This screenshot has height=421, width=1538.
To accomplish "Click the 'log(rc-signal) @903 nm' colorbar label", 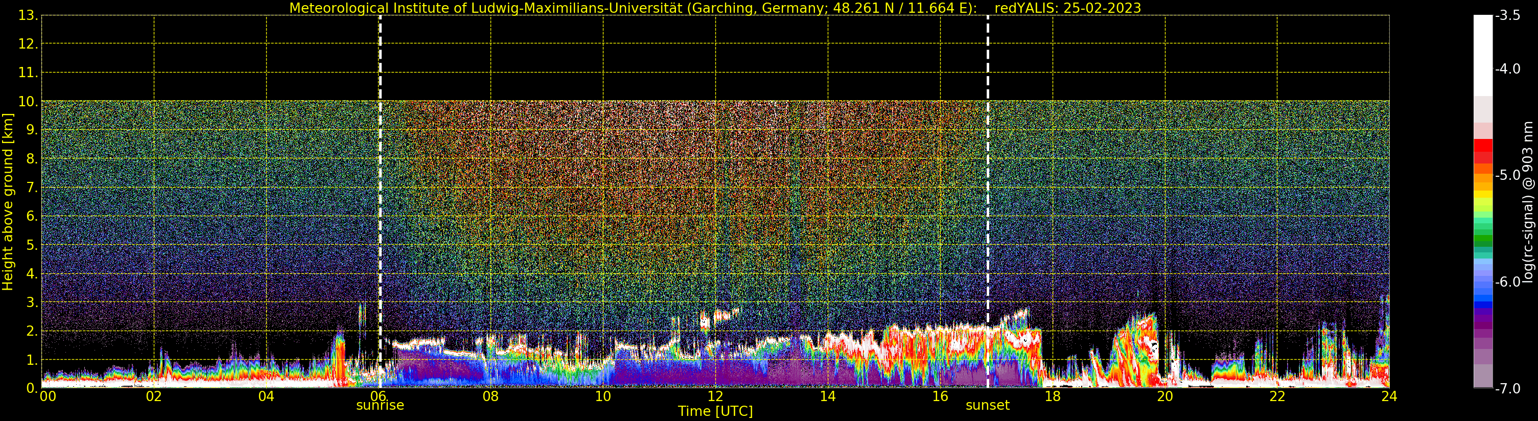I will tap(1528, 202).
